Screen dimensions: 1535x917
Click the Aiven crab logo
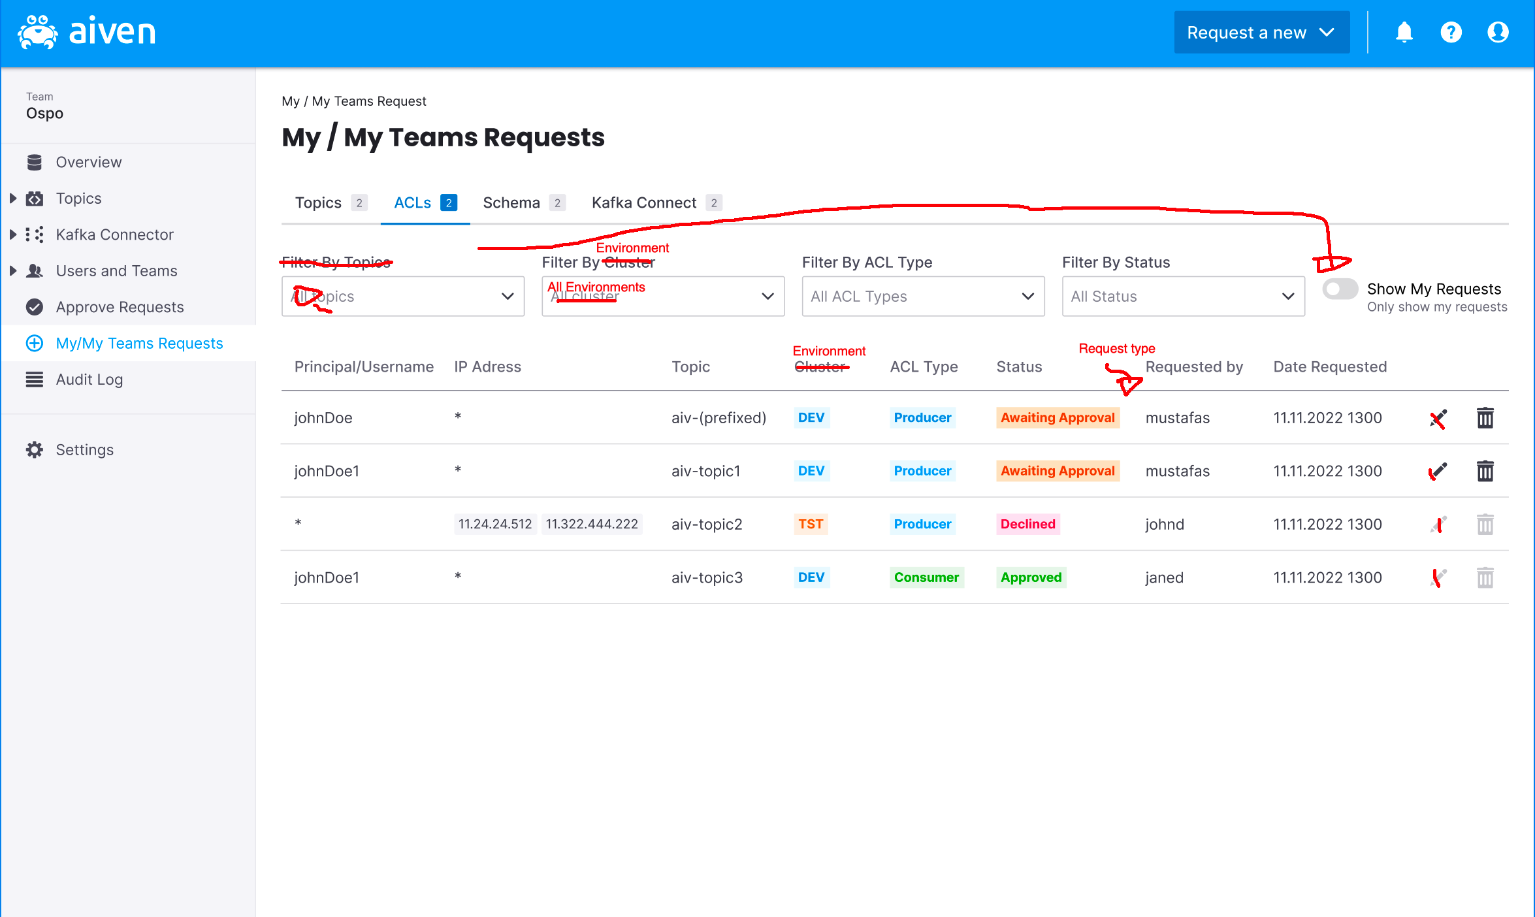(38, 32)
